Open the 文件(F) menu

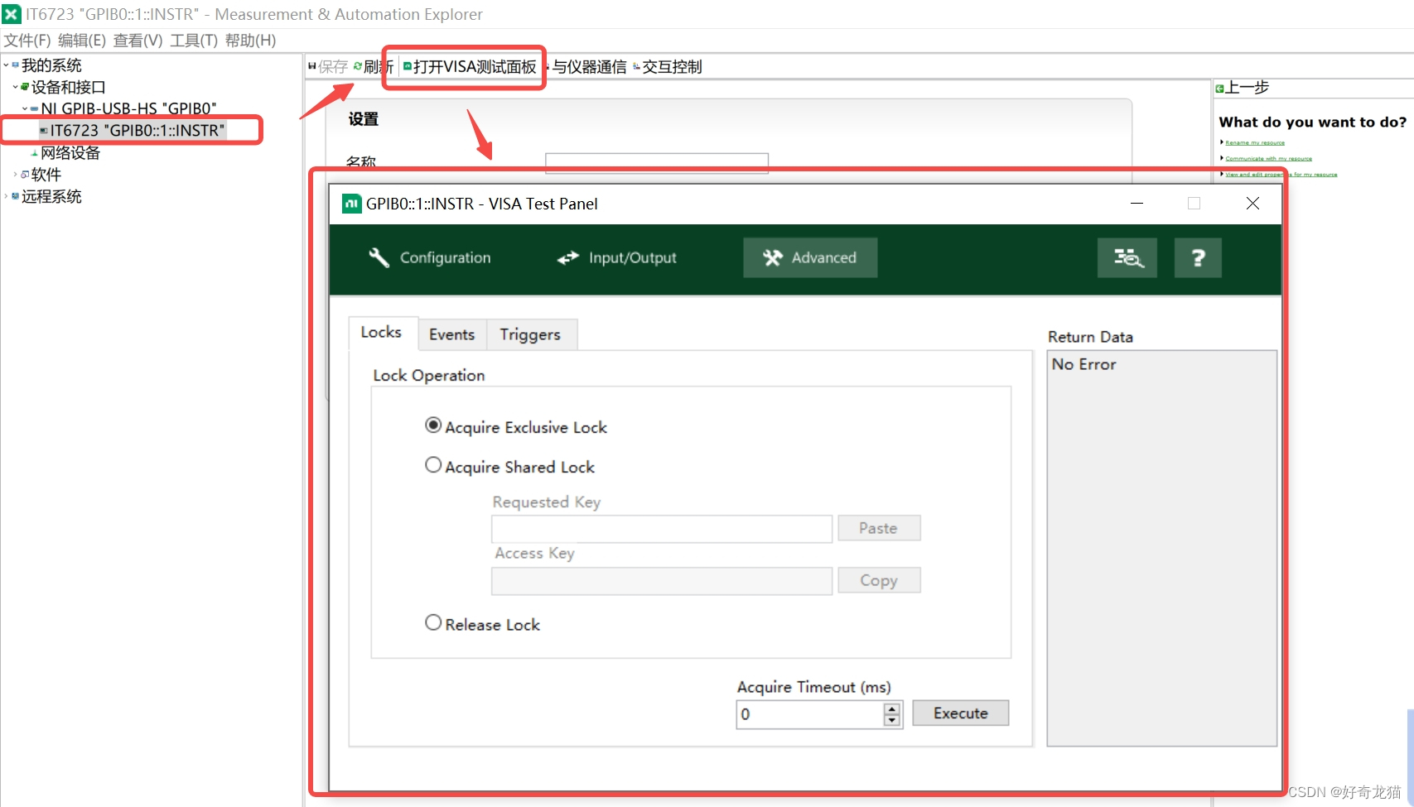[x=27, y=41]
